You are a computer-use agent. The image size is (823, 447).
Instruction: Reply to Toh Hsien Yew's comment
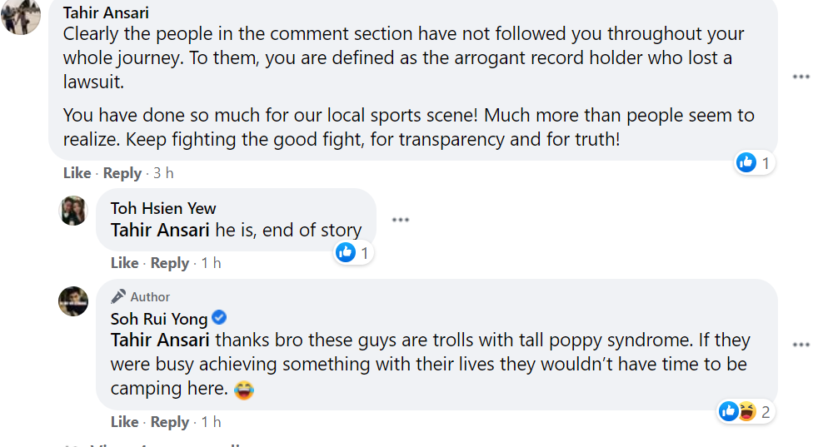click(x=170, y=263)
